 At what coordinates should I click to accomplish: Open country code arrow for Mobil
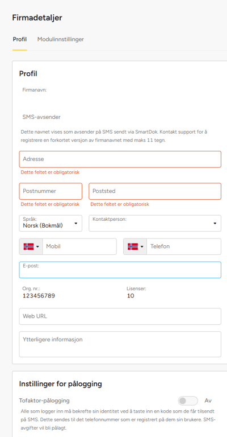[x=38, y=246]
